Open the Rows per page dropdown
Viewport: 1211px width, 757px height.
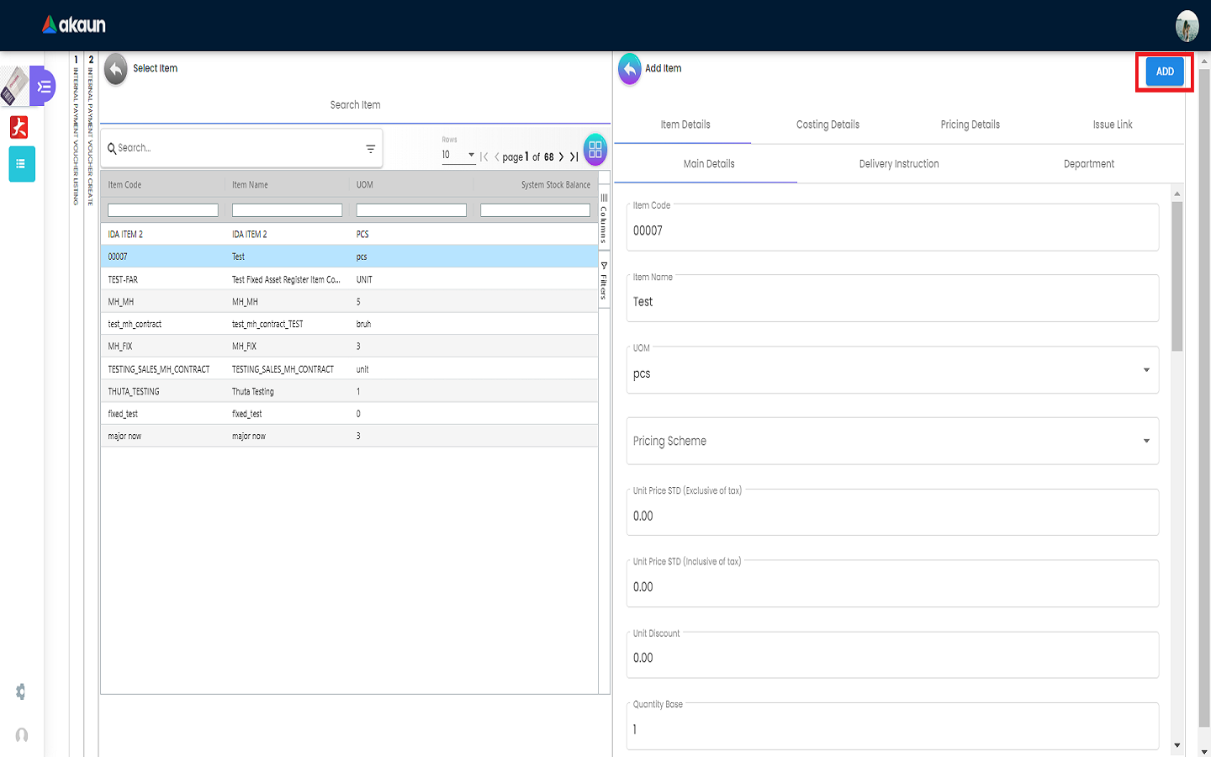(458, 156)
